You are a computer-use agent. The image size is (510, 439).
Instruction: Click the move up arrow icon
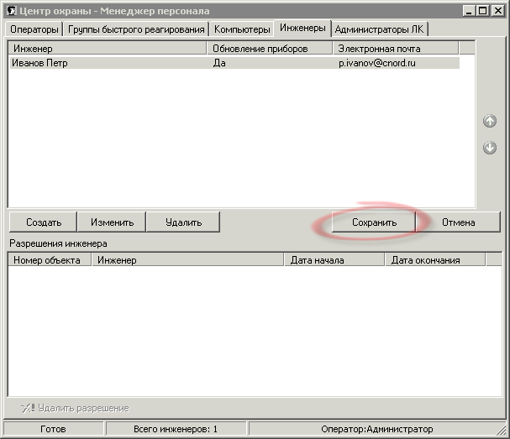[x=490, y=121]
